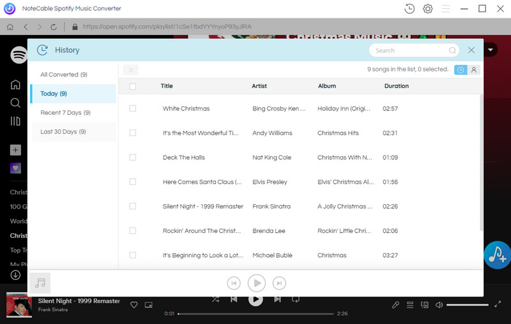The height and width of the screenshot is (324, 511).
Task: Select the Recent 7 Days tab
Action: pyautogui.click(x=65, y=113)
